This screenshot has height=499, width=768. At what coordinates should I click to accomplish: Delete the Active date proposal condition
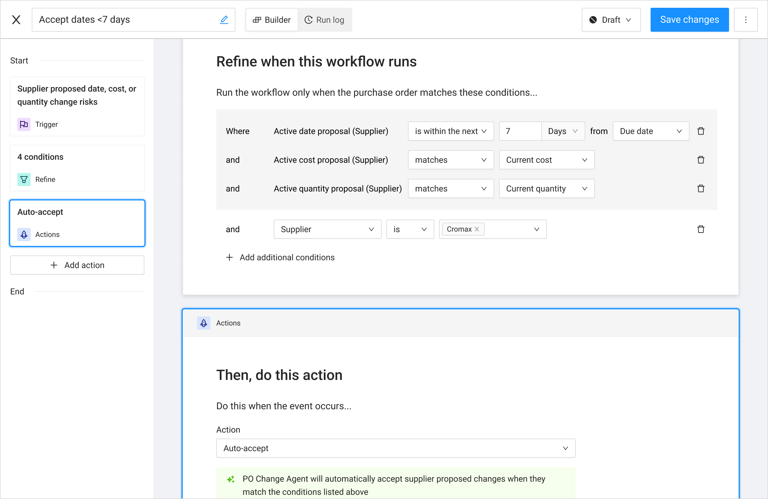point(701,131)
